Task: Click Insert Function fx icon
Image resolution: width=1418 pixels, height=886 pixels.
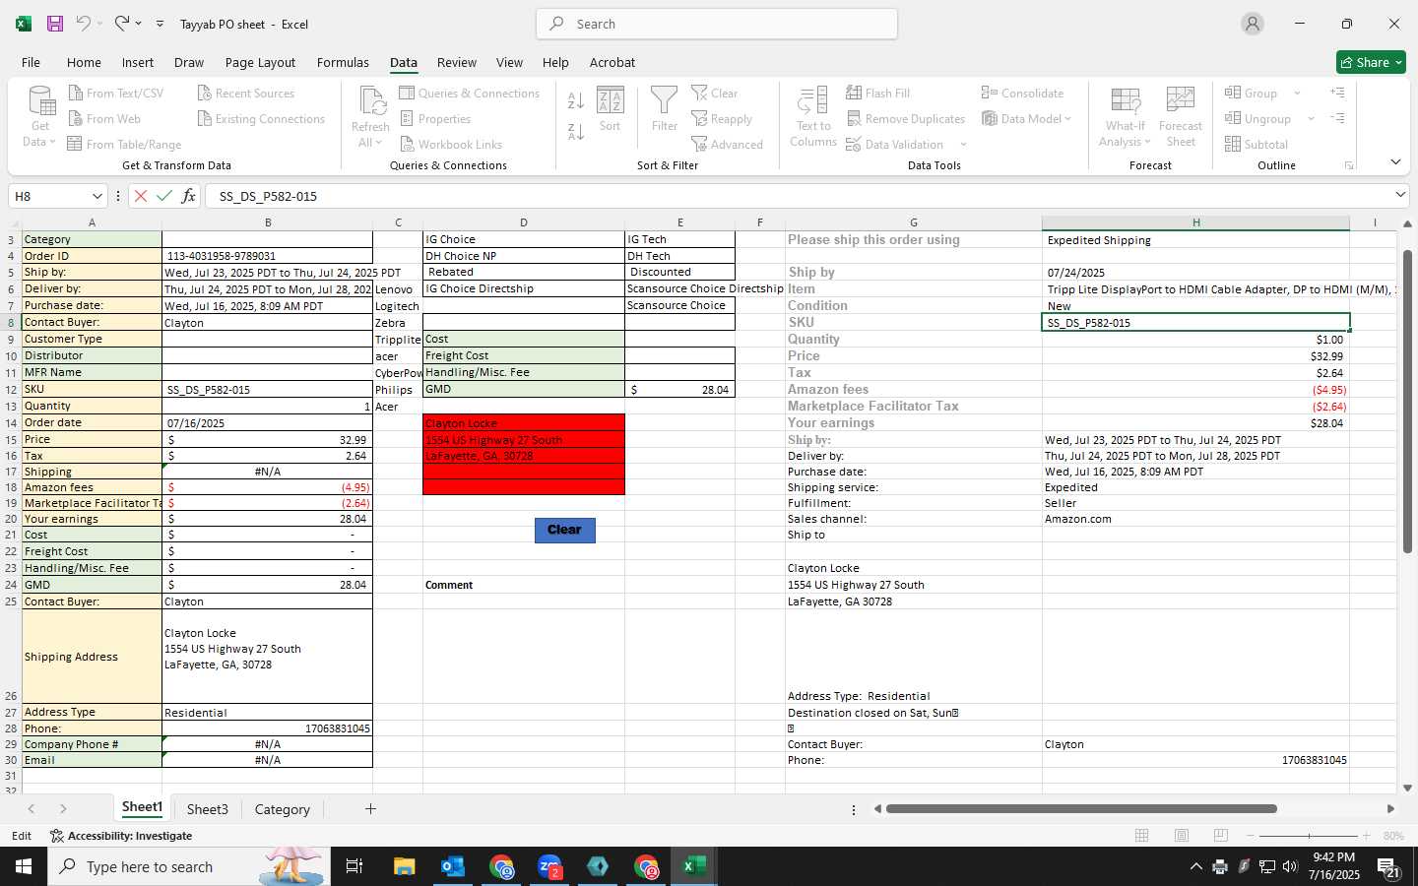Action: [188, 196]
